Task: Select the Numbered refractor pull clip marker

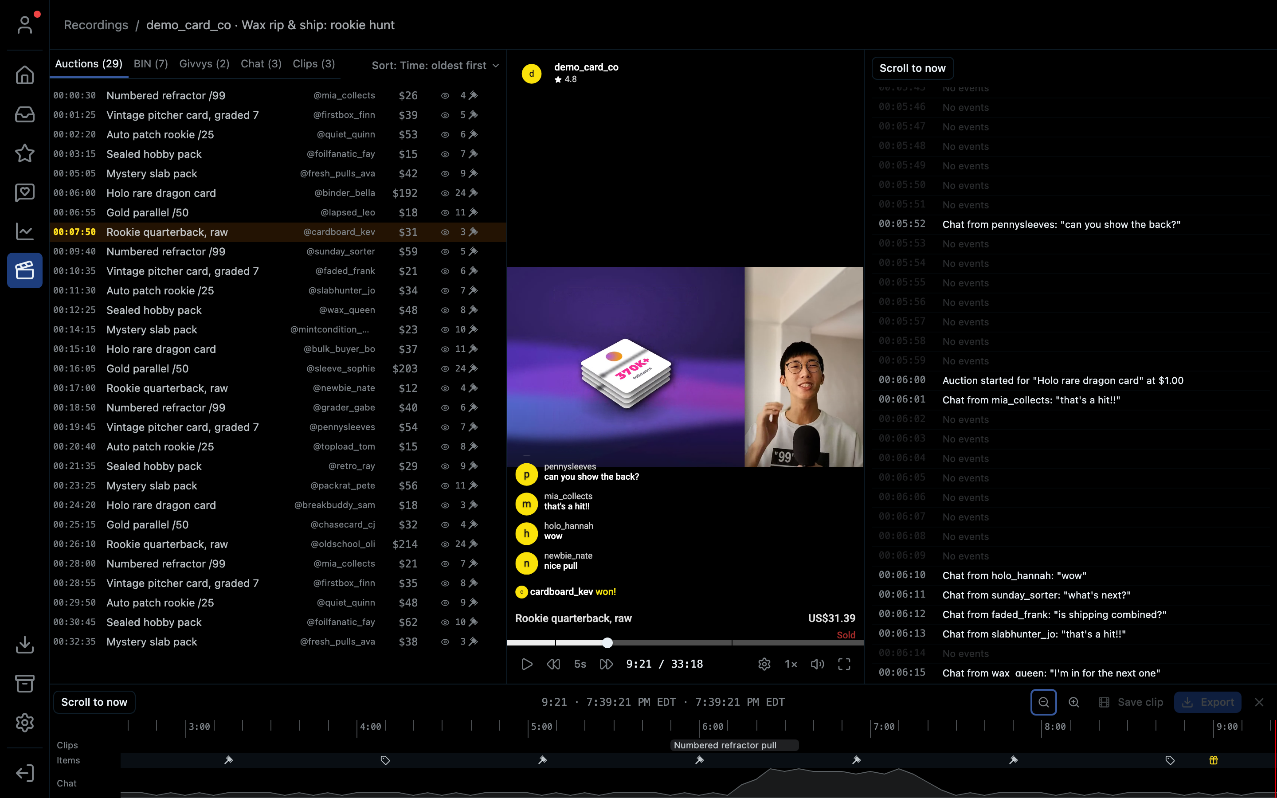Action: [734, 745]
